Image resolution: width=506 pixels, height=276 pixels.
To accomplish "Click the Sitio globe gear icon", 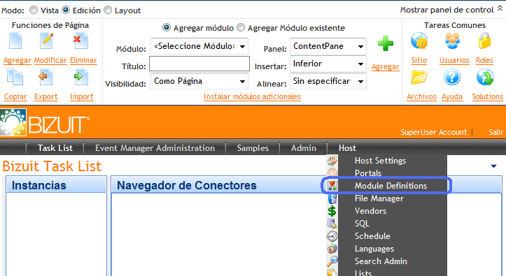I will (419, 41).
